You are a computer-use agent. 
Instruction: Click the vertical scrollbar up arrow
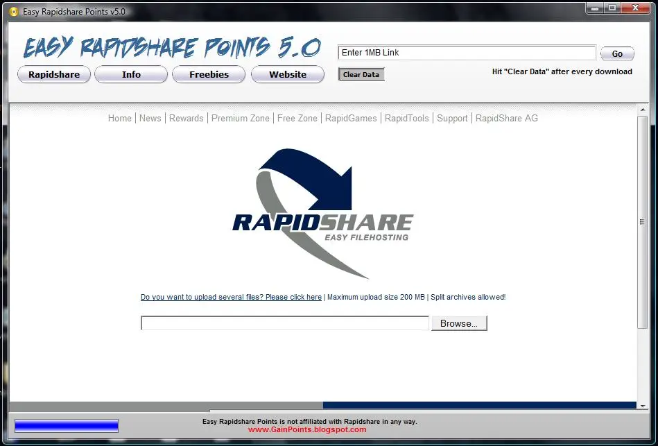tap(643, 110)
